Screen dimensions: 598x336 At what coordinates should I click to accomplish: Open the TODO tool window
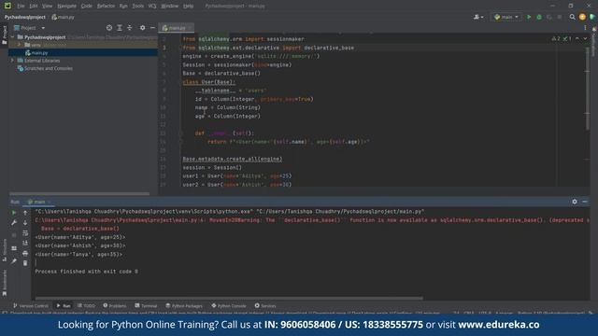pyautogui.click(x=86, y=306)
